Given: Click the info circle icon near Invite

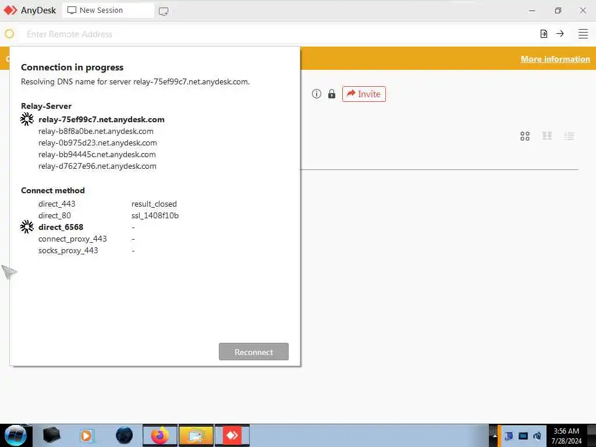Looking at the screenshot, I should (316, 94).
